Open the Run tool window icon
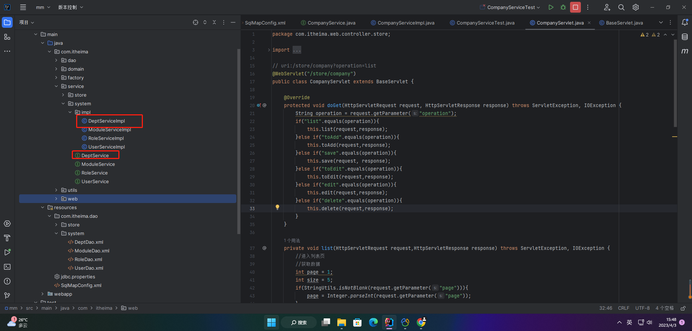 [7, 252]
